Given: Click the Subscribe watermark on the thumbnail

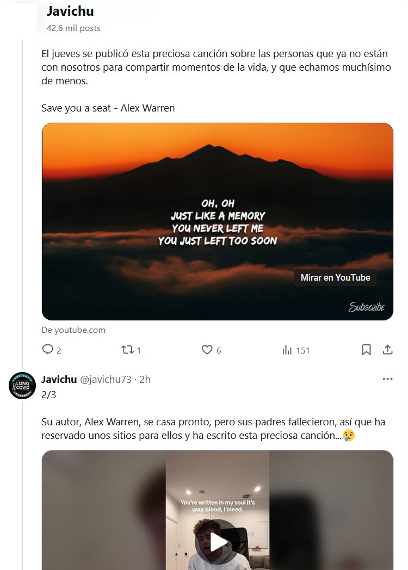Looking at the screenshot, I should pos(366,307).
